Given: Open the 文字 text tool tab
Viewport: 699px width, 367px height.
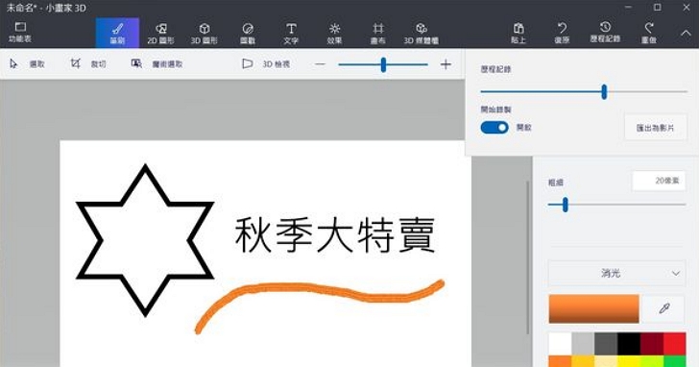Looking at the screenshot, I should (x=291, y=33).
